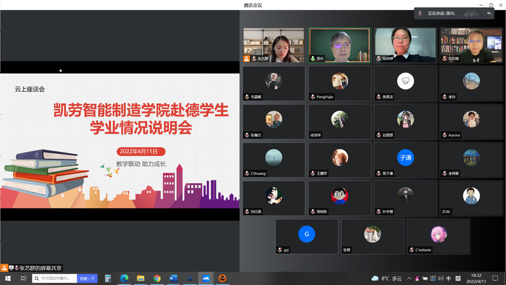Open Tencent Meeting from the taskbar
The width and height of the screenshot is (506, 285).
click(x=206, y=279)
